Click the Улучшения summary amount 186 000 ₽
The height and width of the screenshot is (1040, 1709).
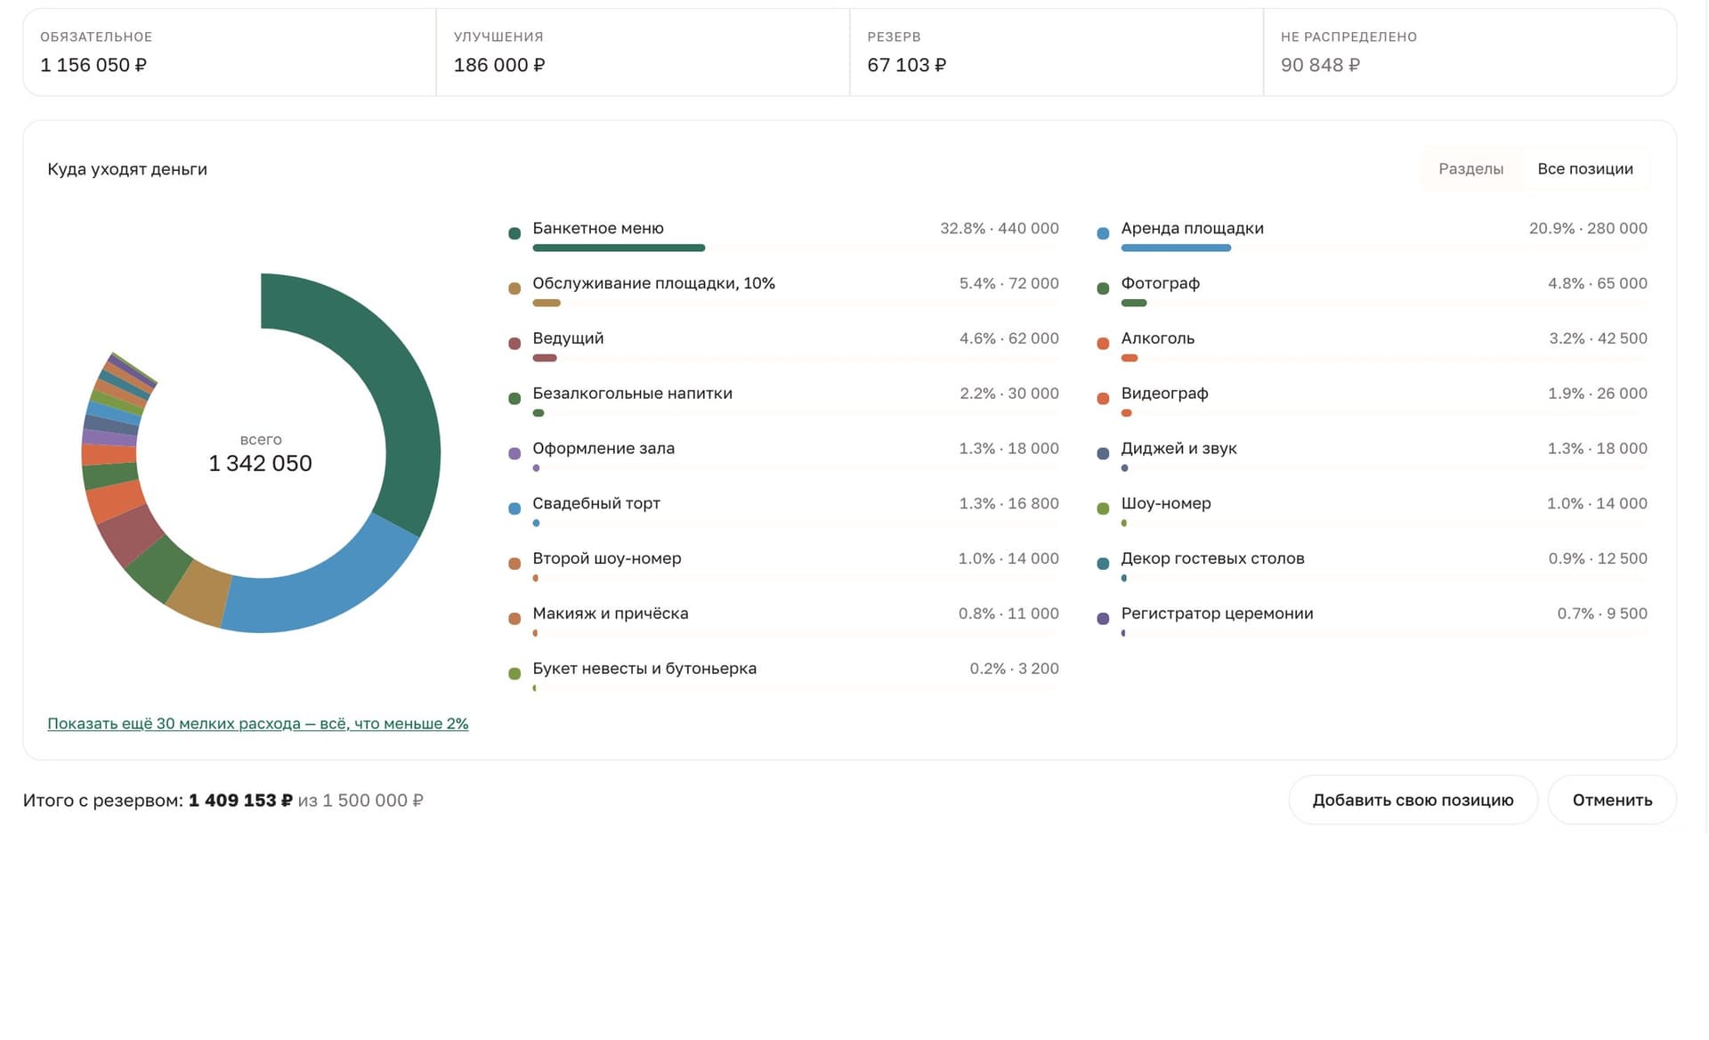499,65
